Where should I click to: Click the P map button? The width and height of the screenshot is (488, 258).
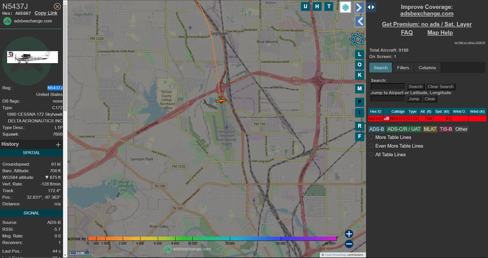click(x=359, y=102)
